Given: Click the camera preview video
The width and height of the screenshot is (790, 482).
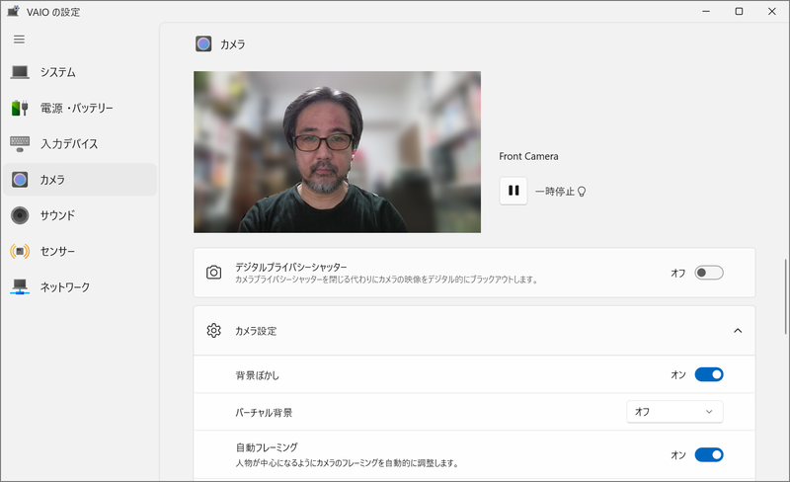Looking at the screenshot, I should [x=337, y=152].
